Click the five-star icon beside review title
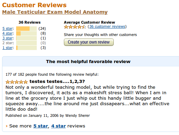The image size is (179, 135). coord(16,82)
